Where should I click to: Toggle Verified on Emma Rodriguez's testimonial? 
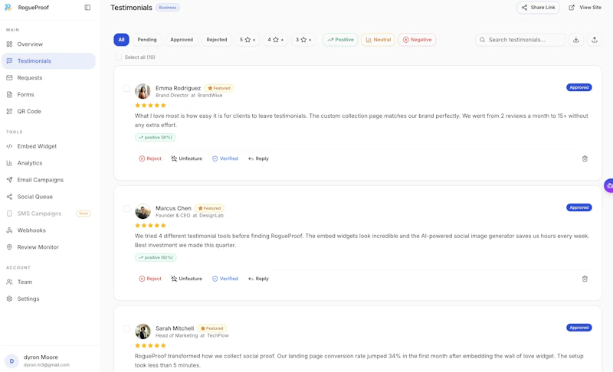[225, 158]
